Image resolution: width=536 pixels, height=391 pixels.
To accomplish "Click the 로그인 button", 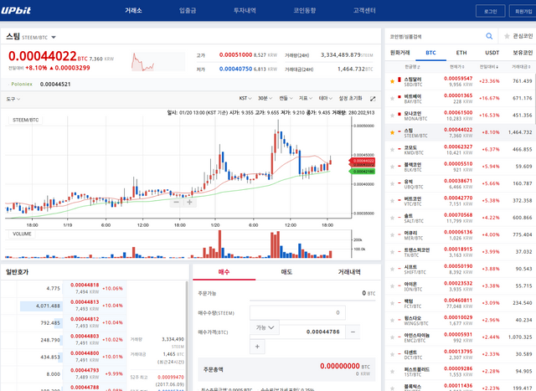I will point(490,11).
